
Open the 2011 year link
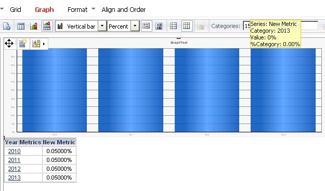click(x=15, y=160)
